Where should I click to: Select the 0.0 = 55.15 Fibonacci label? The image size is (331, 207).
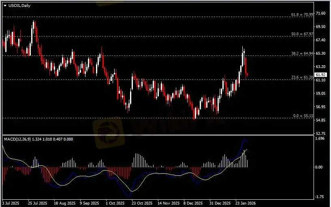pos(303,116)
